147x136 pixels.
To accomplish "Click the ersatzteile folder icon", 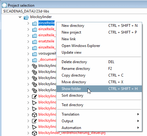I will [34, 42].
